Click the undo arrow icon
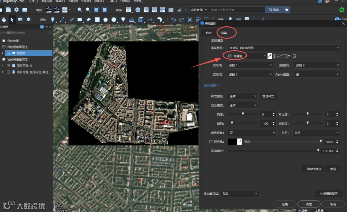The image size is (347, 212). point(173,20)
